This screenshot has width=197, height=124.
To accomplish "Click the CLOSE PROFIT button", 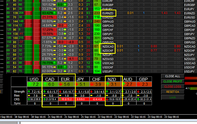I will [x=172, y=82].
